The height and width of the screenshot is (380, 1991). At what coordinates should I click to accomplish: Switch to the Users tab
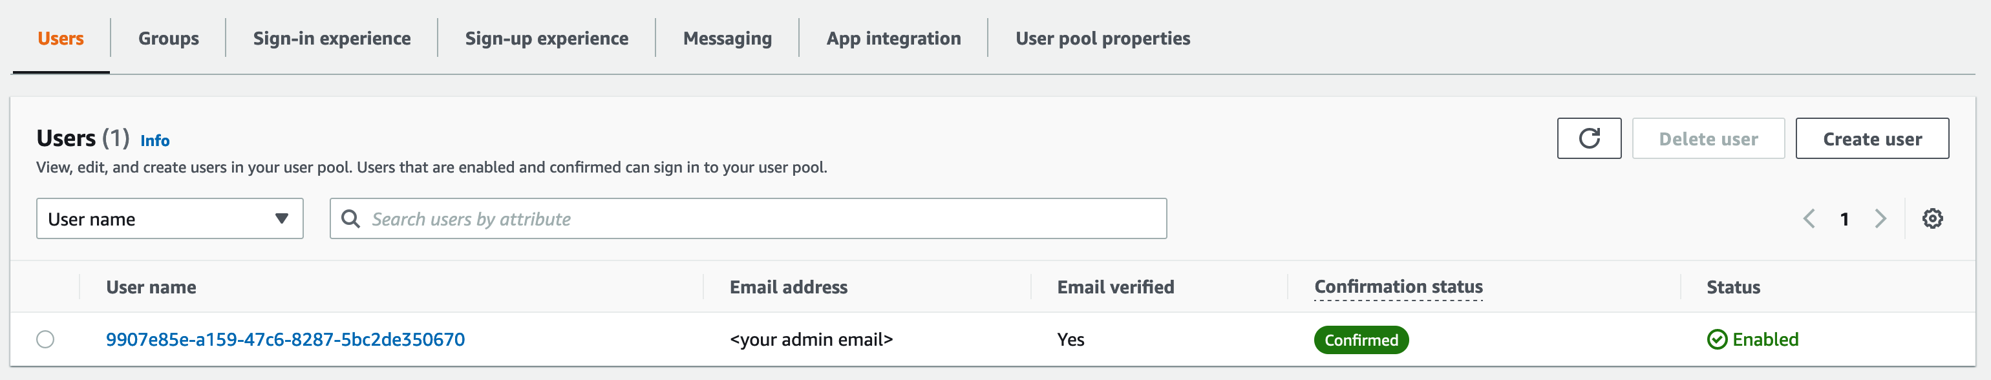60,39
